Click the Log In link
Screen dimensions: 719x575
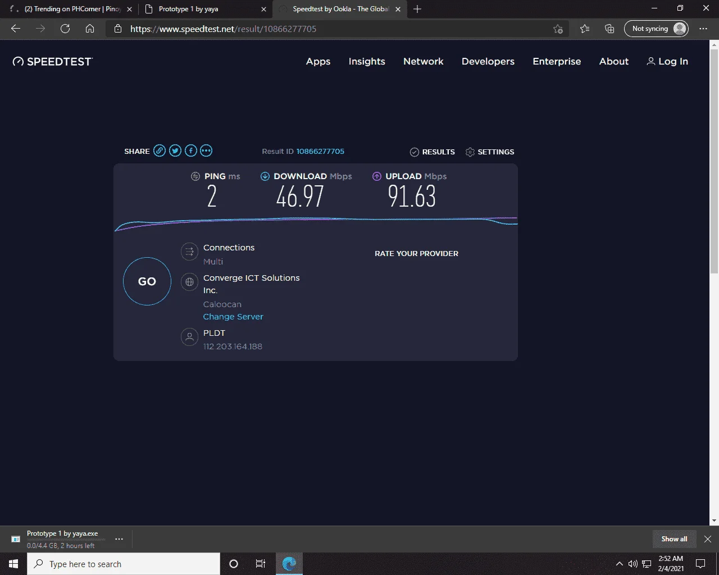[x=667, y=61]
